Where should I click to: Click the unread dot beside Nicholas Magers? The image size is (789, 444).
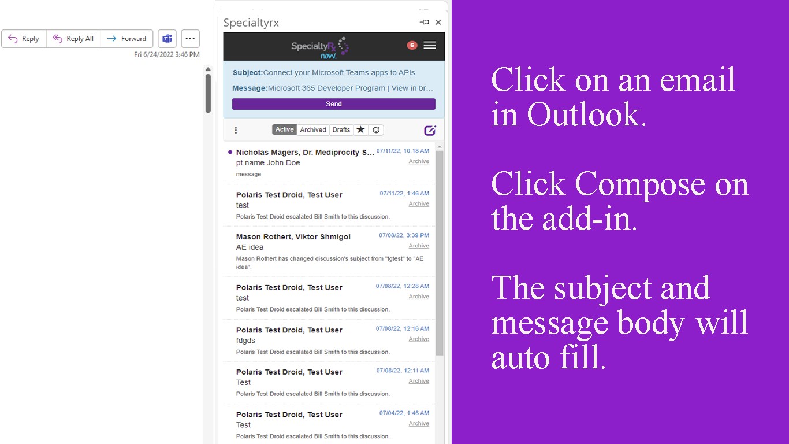pos(230,152)
